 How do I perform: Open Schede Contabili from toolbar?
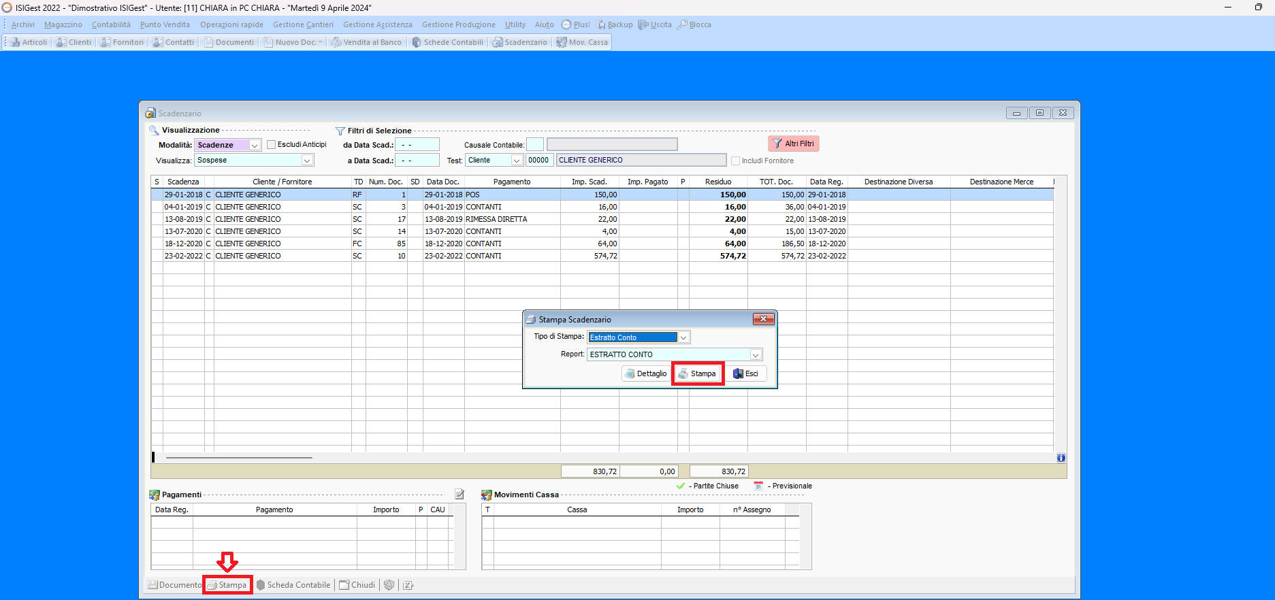448,42
